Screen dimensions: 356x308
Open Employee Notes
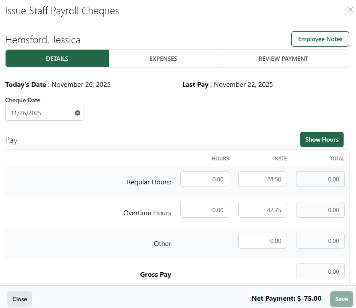point(320,39)
